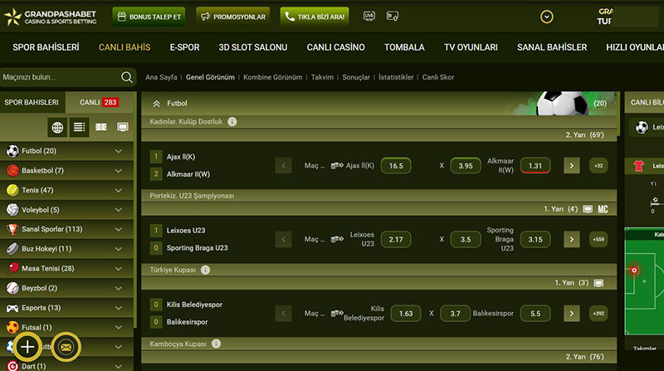Switch to the list view icon

[79, 127]
